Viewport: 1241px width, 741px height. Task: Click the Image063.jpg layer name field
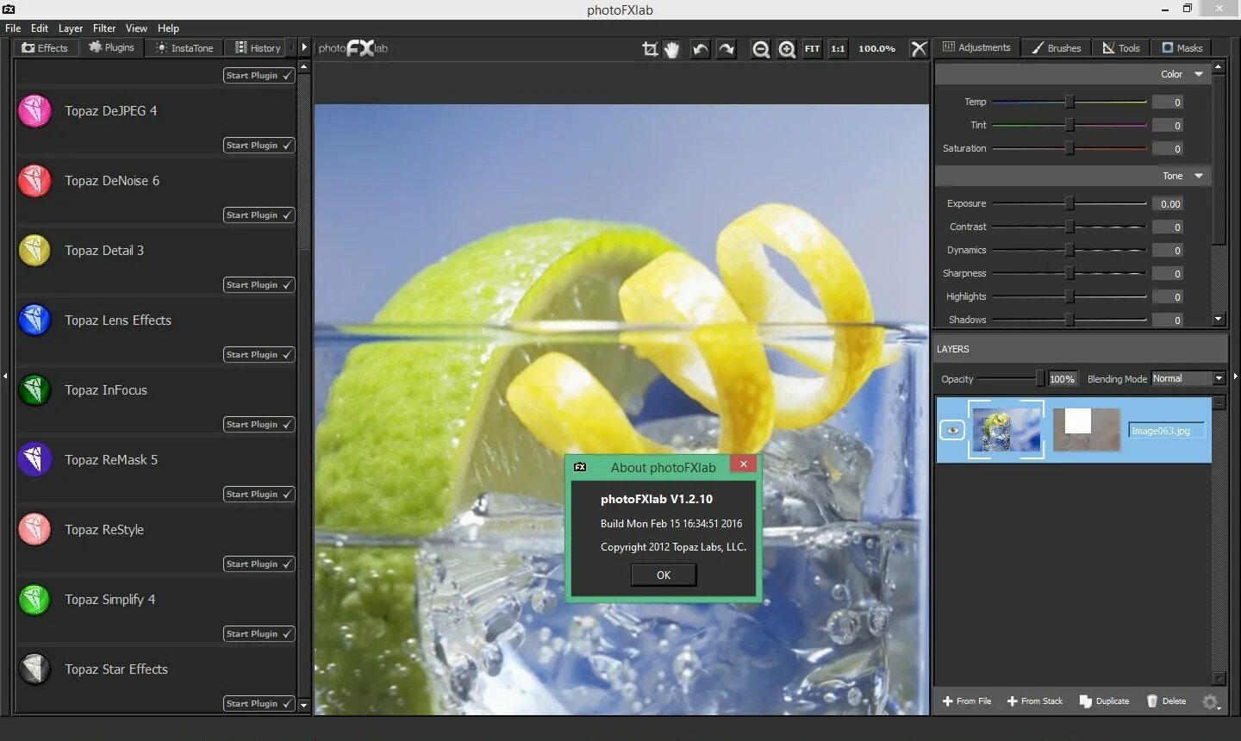click(1166, 431)
